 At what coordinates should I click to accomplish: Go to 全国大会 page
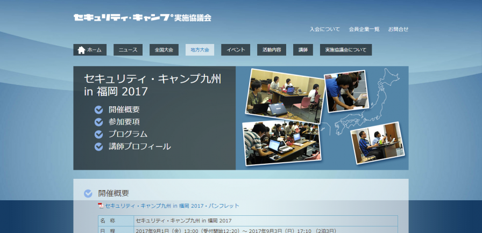point(164,50)
